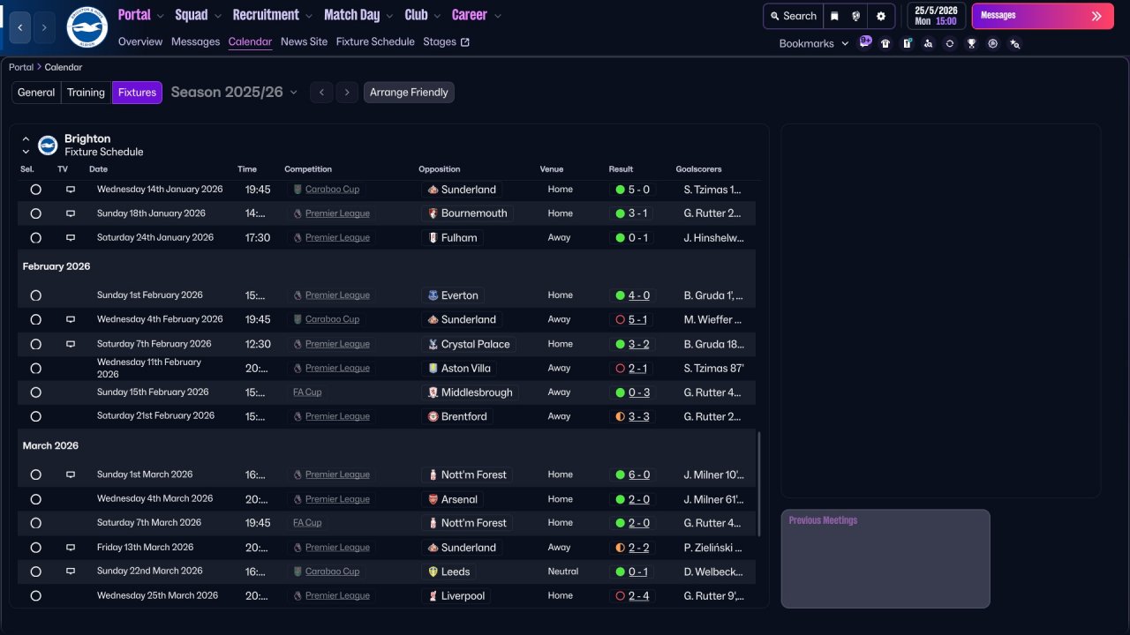Click the up chevron beside Brighton
This screenshot has width=1130, height=635.
point(26,139)
